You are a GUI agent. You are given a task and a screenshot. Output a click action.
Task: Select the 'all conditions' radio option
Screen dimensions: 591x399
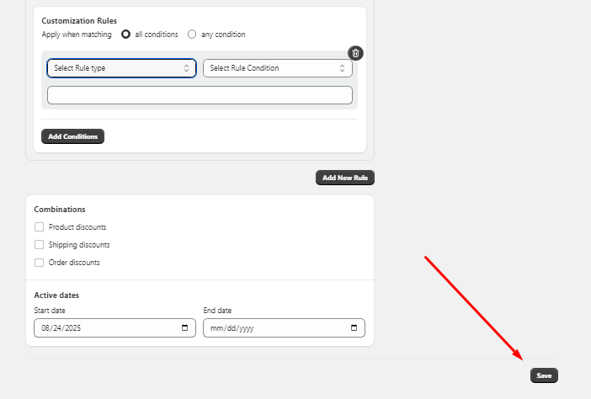(x=126, y=35)
